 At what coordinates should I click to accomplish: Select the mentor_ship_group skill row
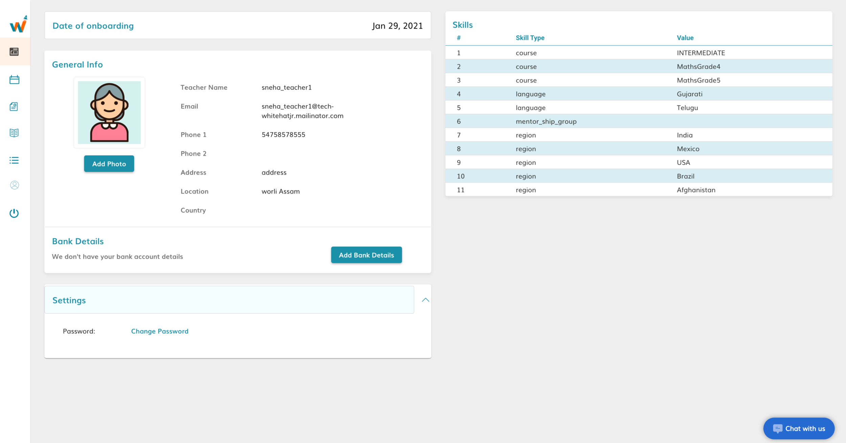639,121
